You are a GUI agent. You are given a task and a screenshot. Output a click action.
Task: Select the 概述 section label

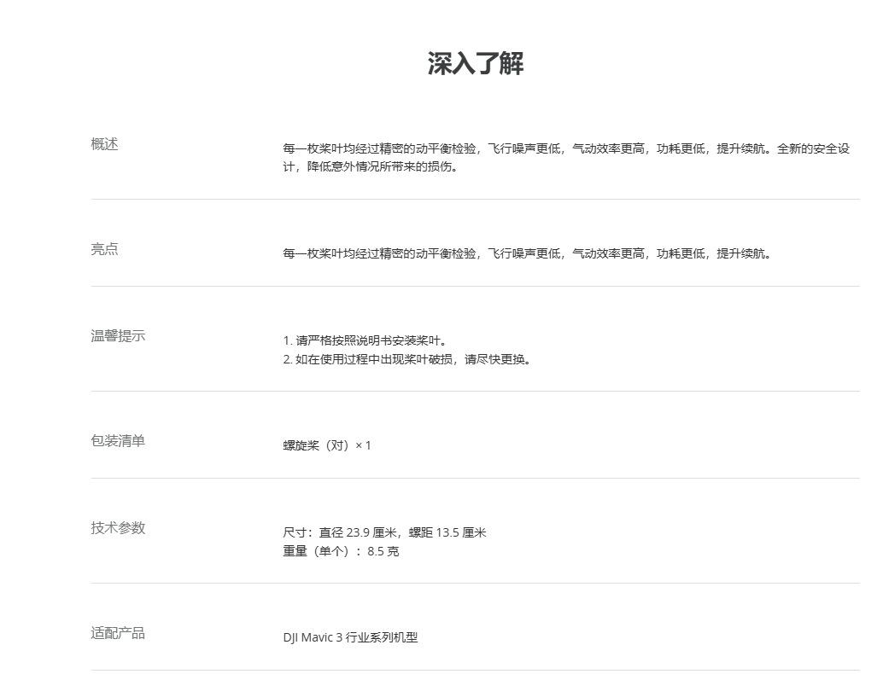[104, 144]
